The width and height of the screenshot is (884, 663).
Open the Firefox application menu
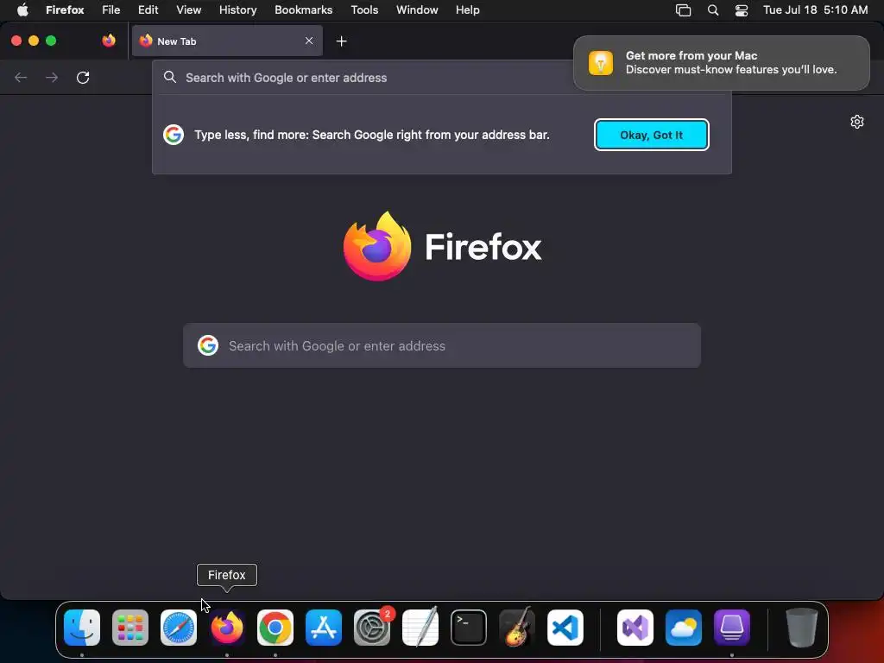65,10
